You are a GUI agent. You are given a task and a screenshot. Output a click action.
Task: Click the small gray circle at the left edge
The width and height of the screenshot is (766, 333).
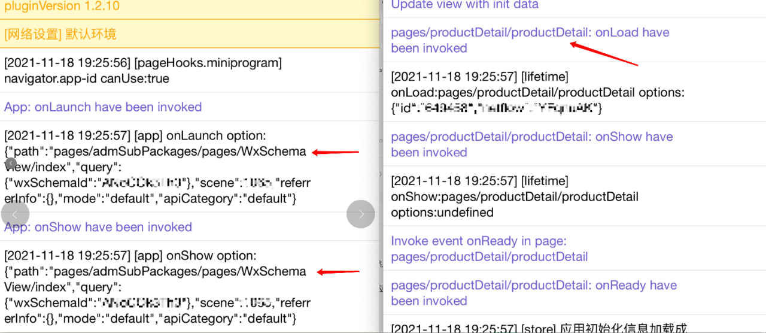(x=10, y=163)
